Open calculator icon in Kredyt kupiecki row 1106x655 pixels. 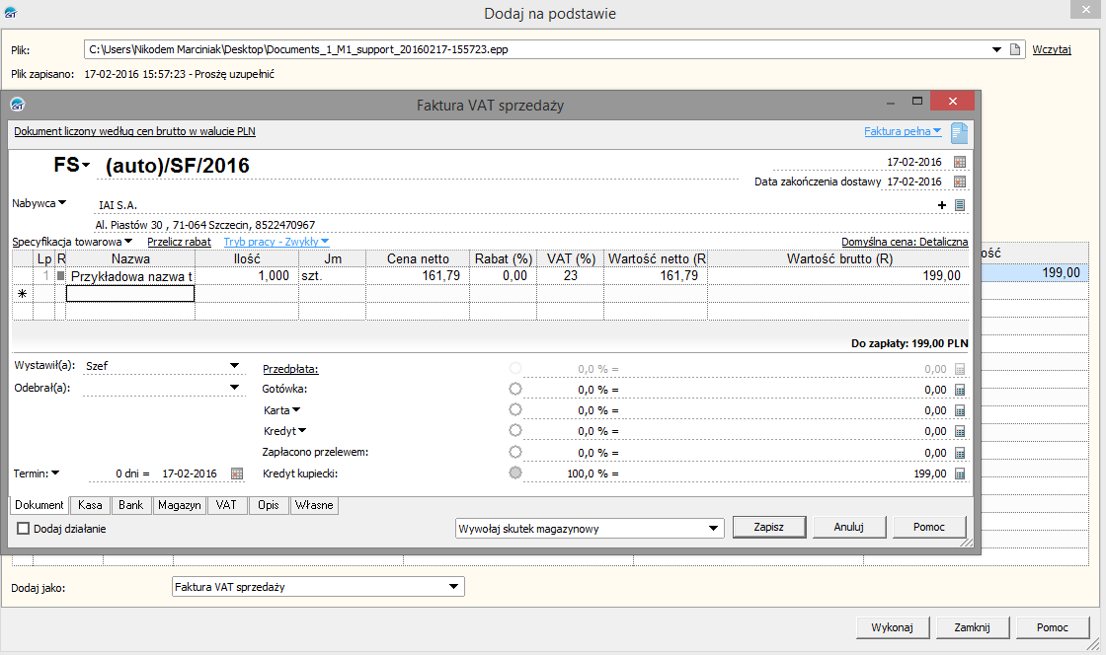click(959, 473)
